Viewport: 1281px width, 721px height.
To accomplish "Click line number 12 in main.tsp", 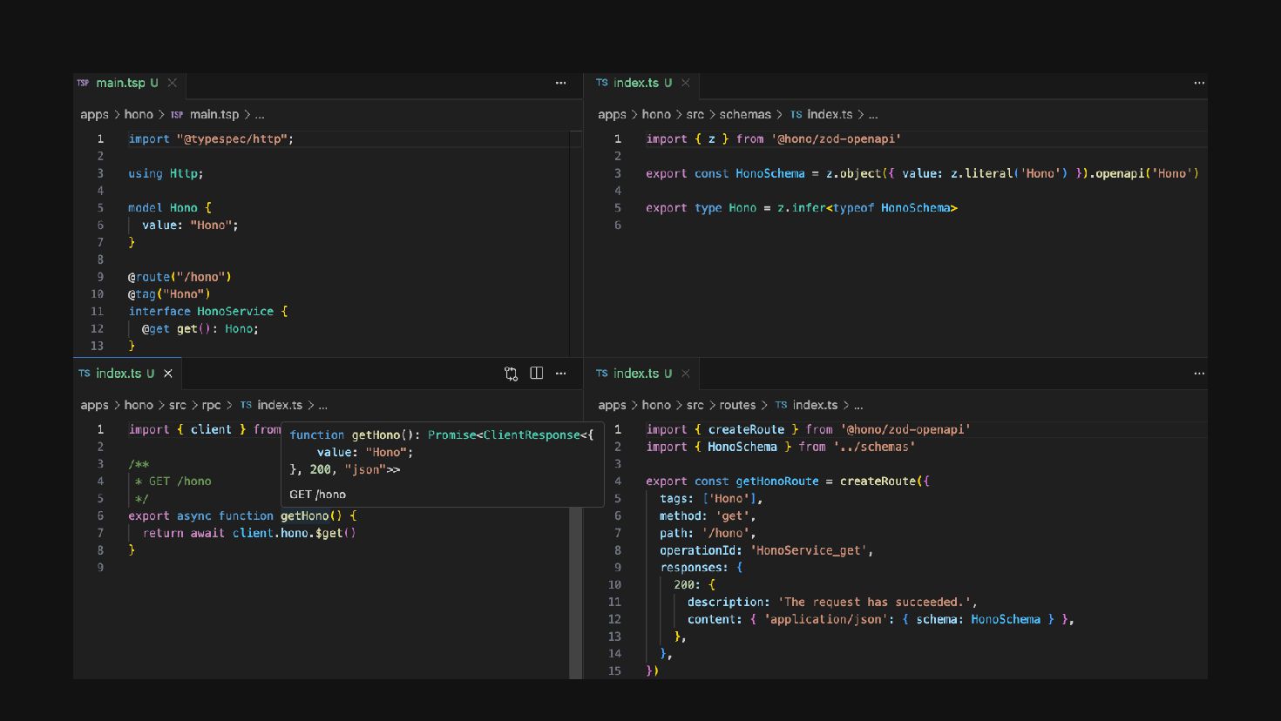I will pyautogui.click(x=97, y=329).
